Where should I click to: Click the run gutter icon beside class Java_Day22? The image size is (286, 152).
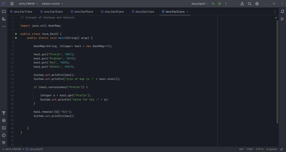(x=16, y=34)
